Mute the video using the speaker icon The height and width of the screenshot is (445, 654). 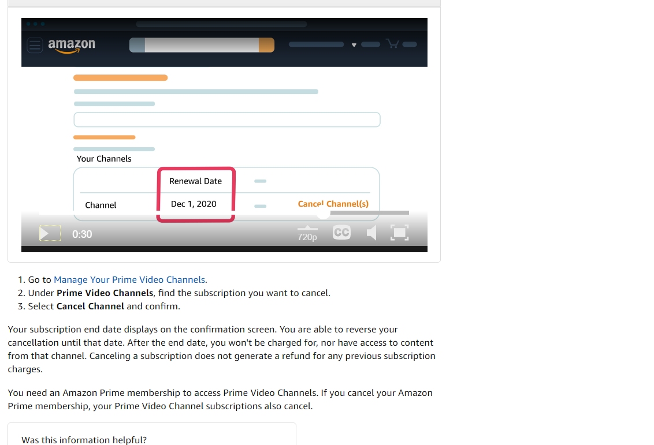point(371,233)
